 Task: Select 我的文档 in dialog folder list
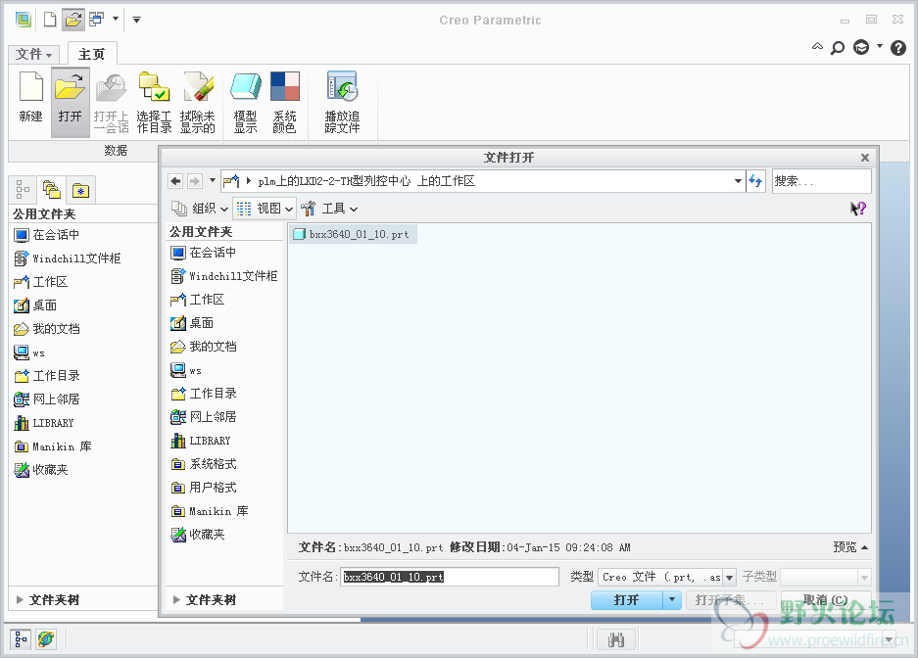pos(204,347)
